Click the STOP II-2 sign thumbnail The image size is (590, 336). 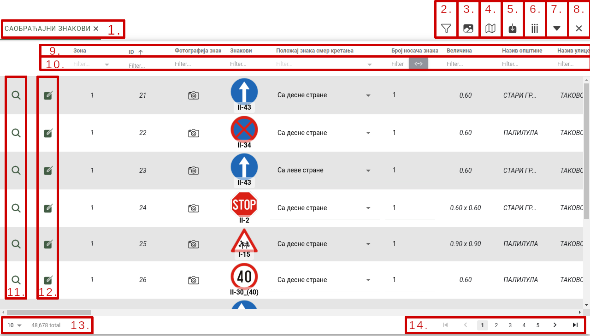244,205
